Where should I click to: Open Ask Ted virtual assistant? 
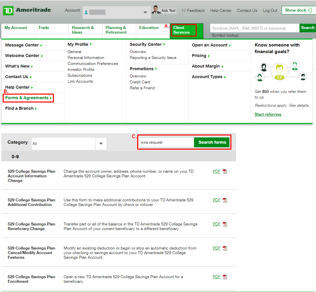164,10
